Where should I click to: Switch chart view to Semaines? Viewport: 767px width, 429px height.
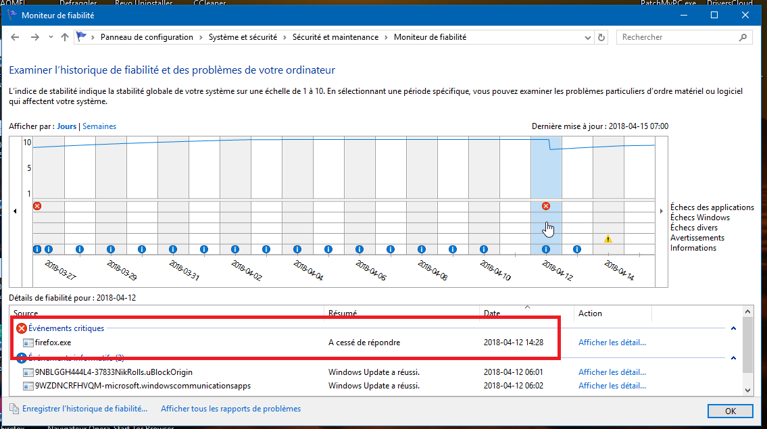[x=99, y=126]
